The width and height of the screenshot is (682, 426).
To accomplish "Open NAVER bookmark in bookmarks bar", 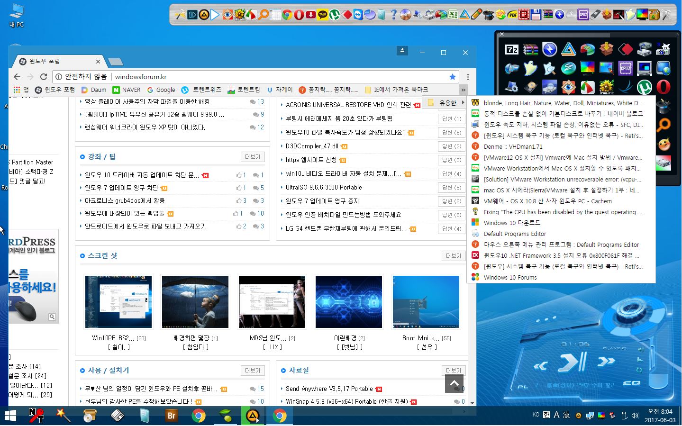I will [x=127, y=90].
